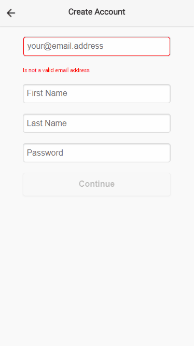Click the email placeholder text your@email.address
194x346 pixels.
point(65,46)
